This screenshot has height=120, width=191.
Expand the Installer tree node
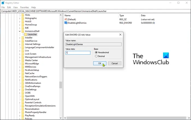click(20, 38)
